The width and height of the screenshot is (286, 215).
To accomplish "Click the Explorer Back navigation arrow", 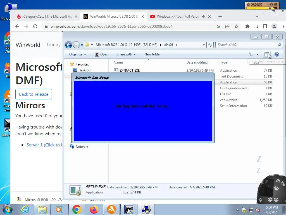I will 69,45.
